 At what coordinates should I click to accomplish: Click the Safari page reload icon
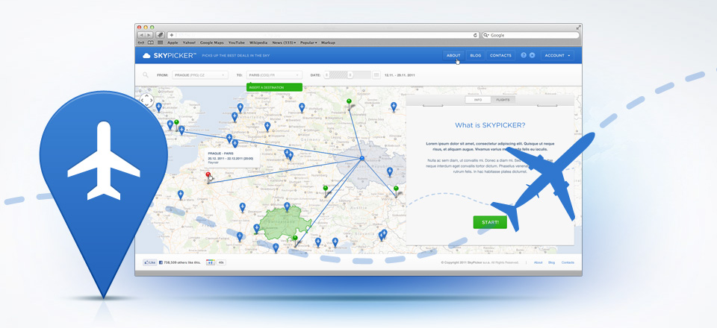click(476, 35)
